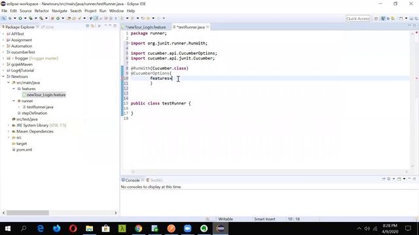Switch to the JUnit view tab
This screenshot has height=235, width=419.
pos(48,27)
